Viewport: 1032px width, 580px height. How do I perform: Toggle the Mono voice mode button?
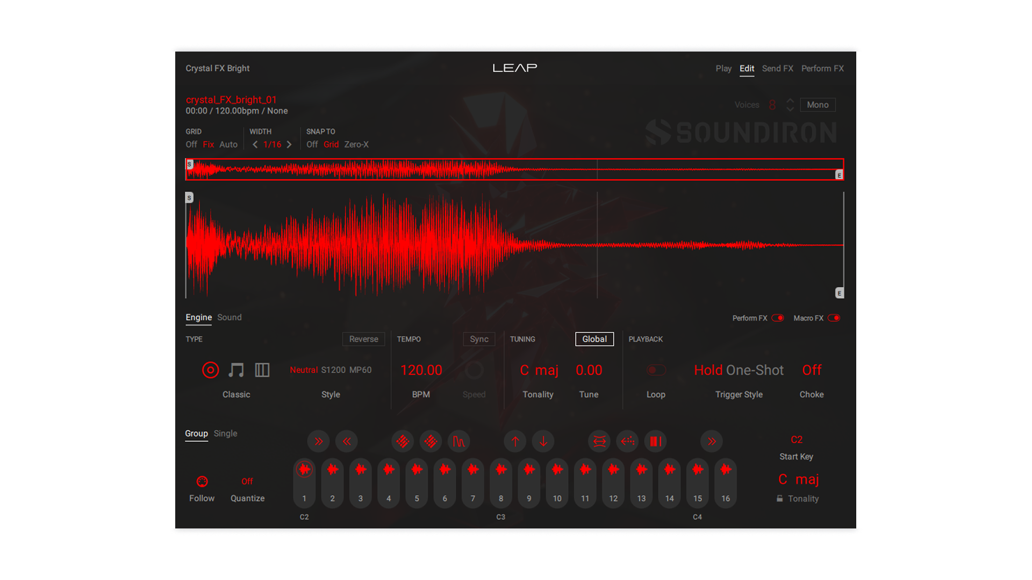[818, 105]
